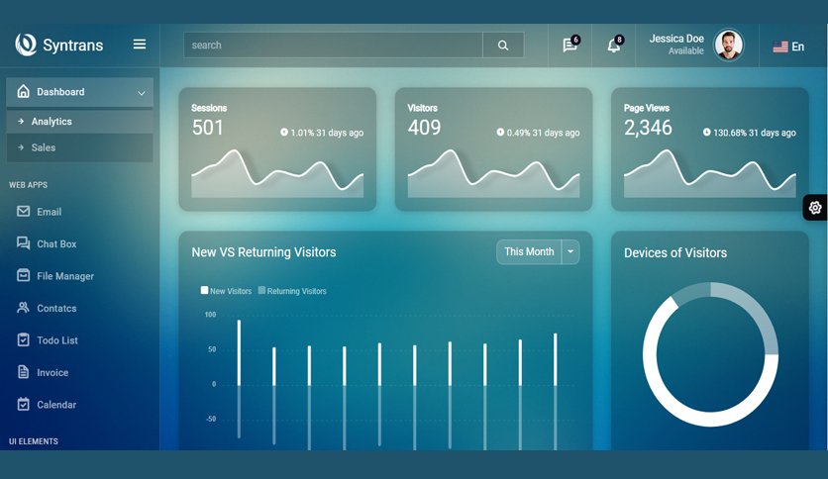Click the clock icon in Visitors card
828x479 pixels.
click(500, 132)
